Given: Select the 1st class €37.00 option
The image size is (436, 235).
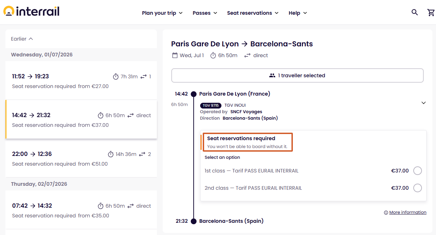Looking at the screenshot, I should pyautogui.click(x=417, y=171).
